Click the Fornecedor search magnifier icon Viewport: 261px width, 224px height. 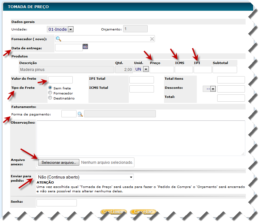[58, 39]
